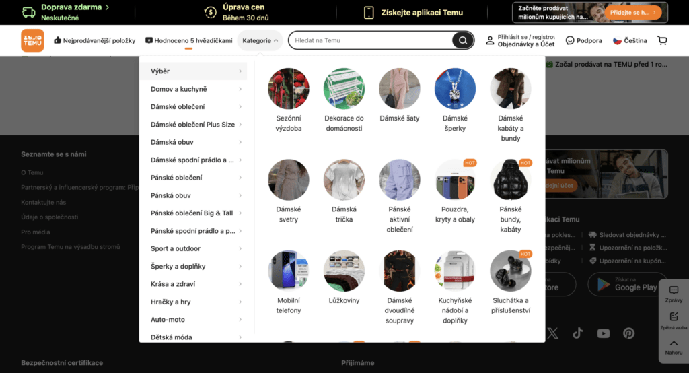The width and height of the screenshot is (689, 373).
Task: Open the Čeština language selector
Action: pyautogui.click(x=629, y=40)
